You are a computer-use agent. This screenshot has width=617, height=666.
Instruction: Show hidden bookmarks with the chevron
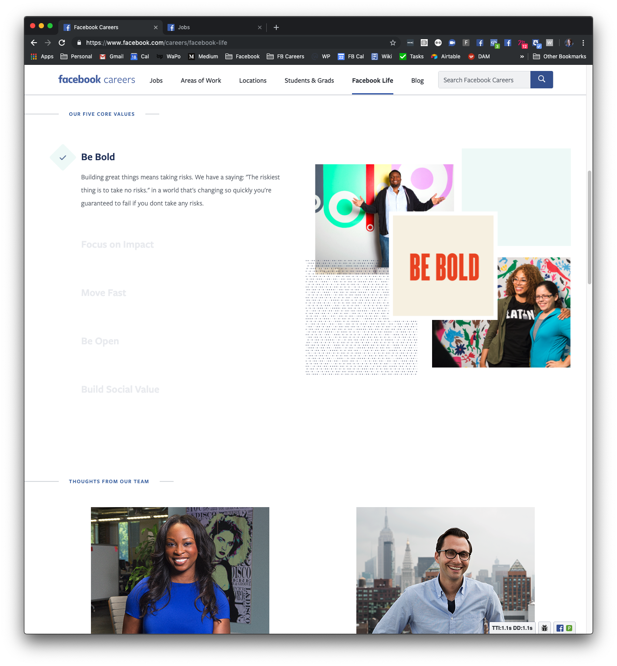tap(522, 57)
